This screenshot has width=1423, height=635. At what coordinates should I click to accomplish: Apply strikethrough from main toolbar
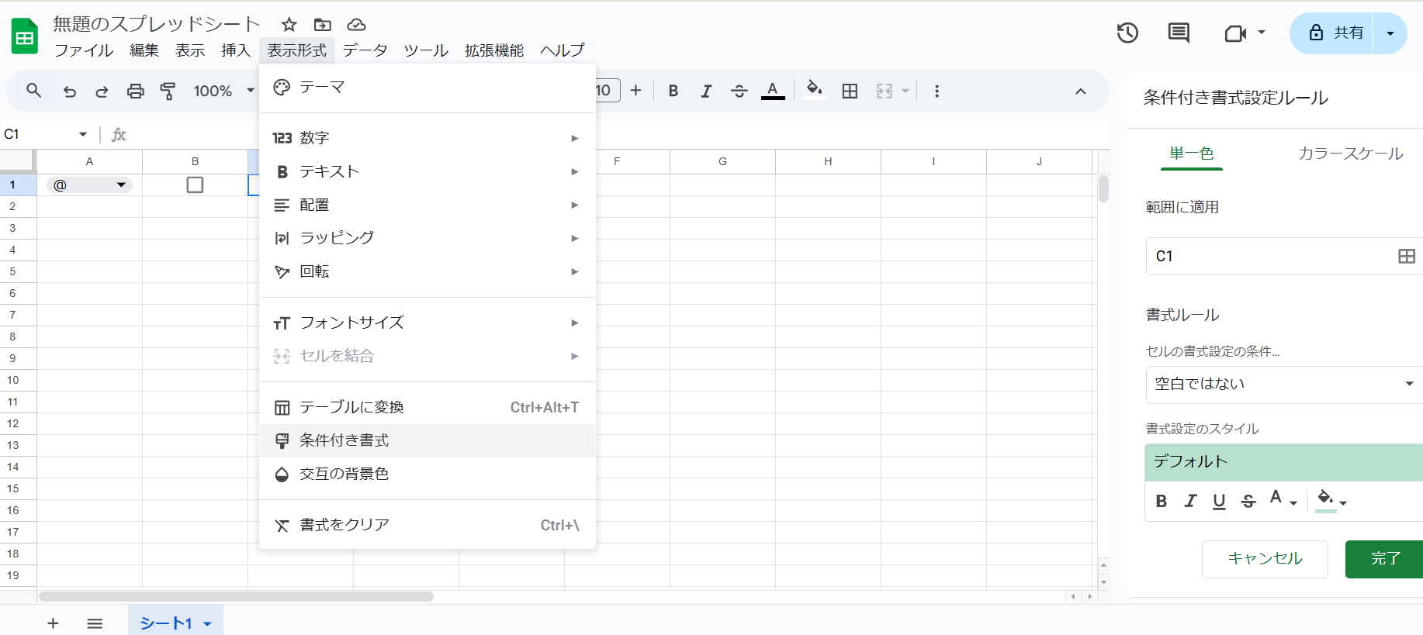(739, 91)
